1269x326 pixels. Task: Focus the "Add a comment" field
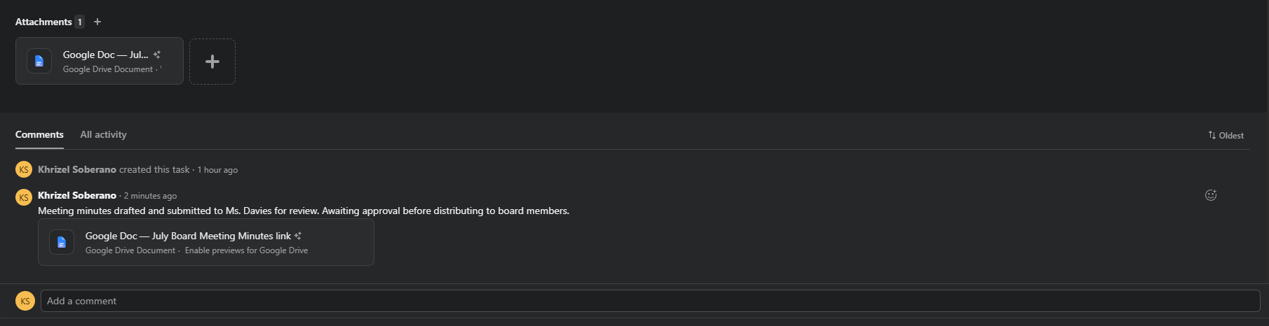point(650,301)
